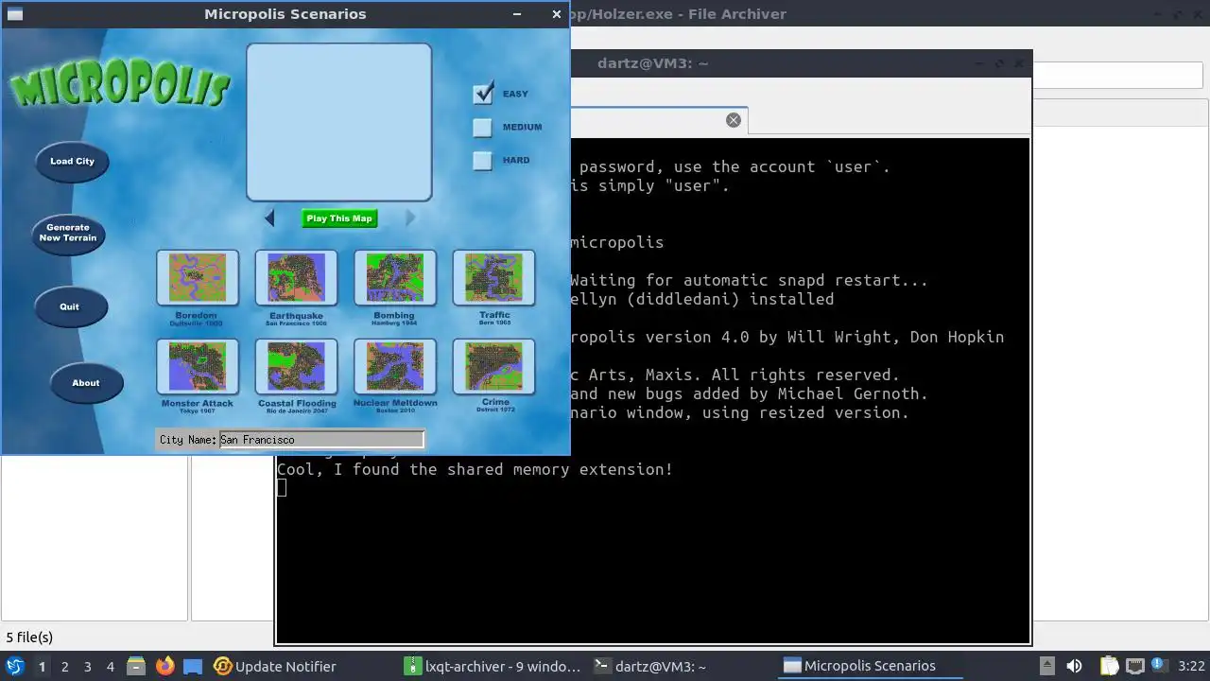The width and height of the screenshot is (1210, 681).
Task: Open the LXQt start menu icon
Action: pos(14,666)
